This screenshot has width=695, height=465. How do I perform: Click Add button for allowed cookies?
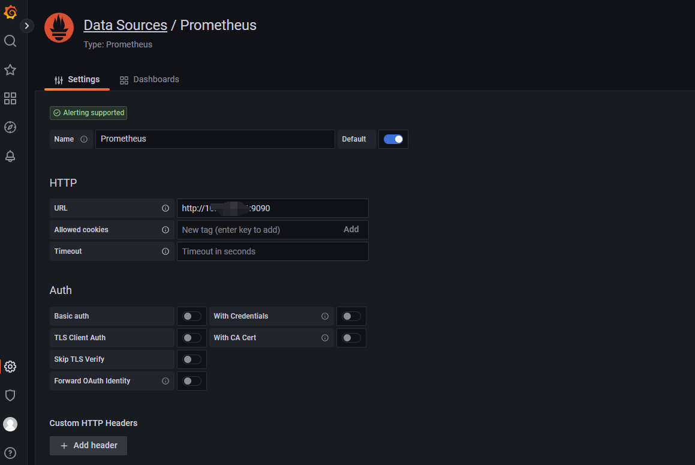(351, 229)
